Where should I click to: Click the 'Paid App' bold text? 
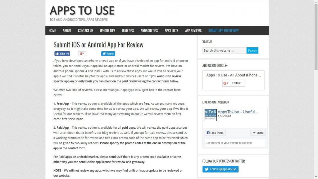pyautogui.click(x=63, y=128)
